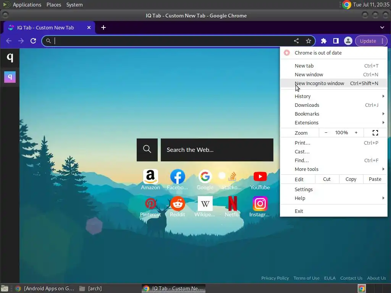Click Chrome is out of date notice
This screenshot has width=391, height=293.
(x=334, y=53)
